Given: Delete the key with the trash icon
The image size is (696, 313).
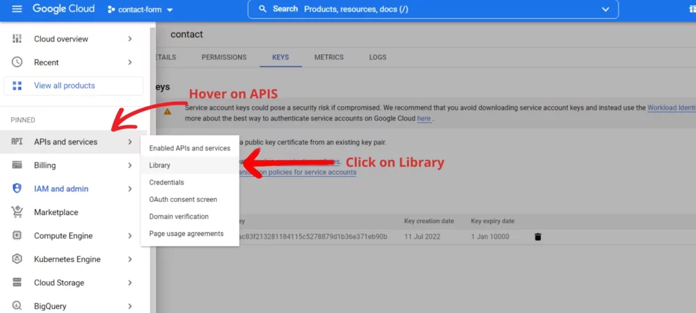Looking at the screenshot, I should (538, 237).
